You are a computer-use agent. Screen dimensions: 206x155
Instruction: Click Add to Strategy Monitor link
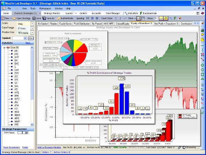pyautogui.click(x=49, y=147)
